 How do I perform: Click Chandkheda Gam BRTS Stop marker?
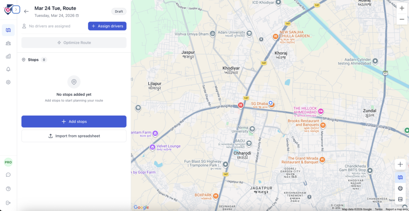(369, 171)
